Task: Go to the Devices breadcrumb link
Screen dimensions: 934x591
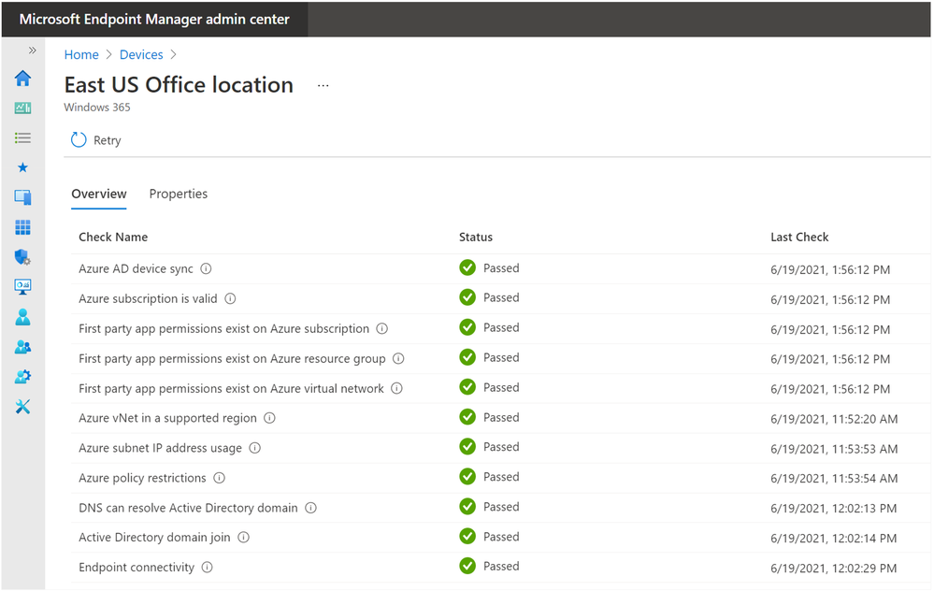Action: point(141,55)
